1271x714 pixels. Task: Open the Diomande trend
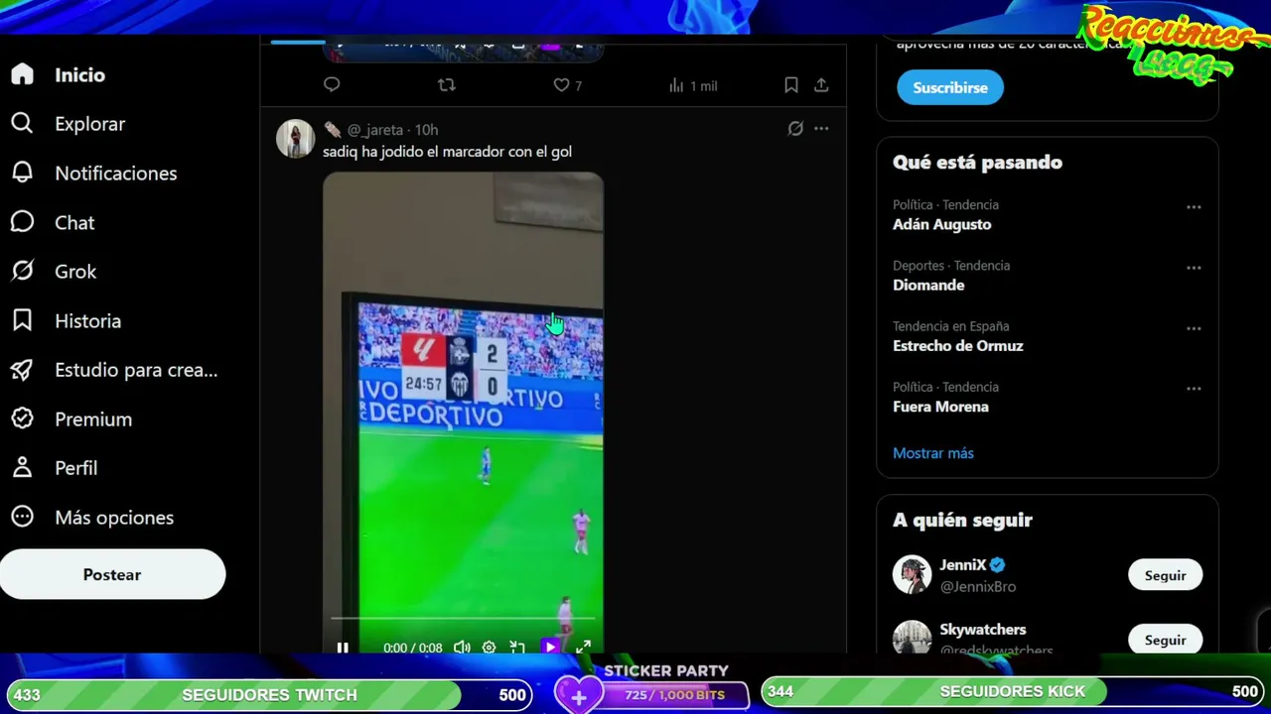coord(928,285)
